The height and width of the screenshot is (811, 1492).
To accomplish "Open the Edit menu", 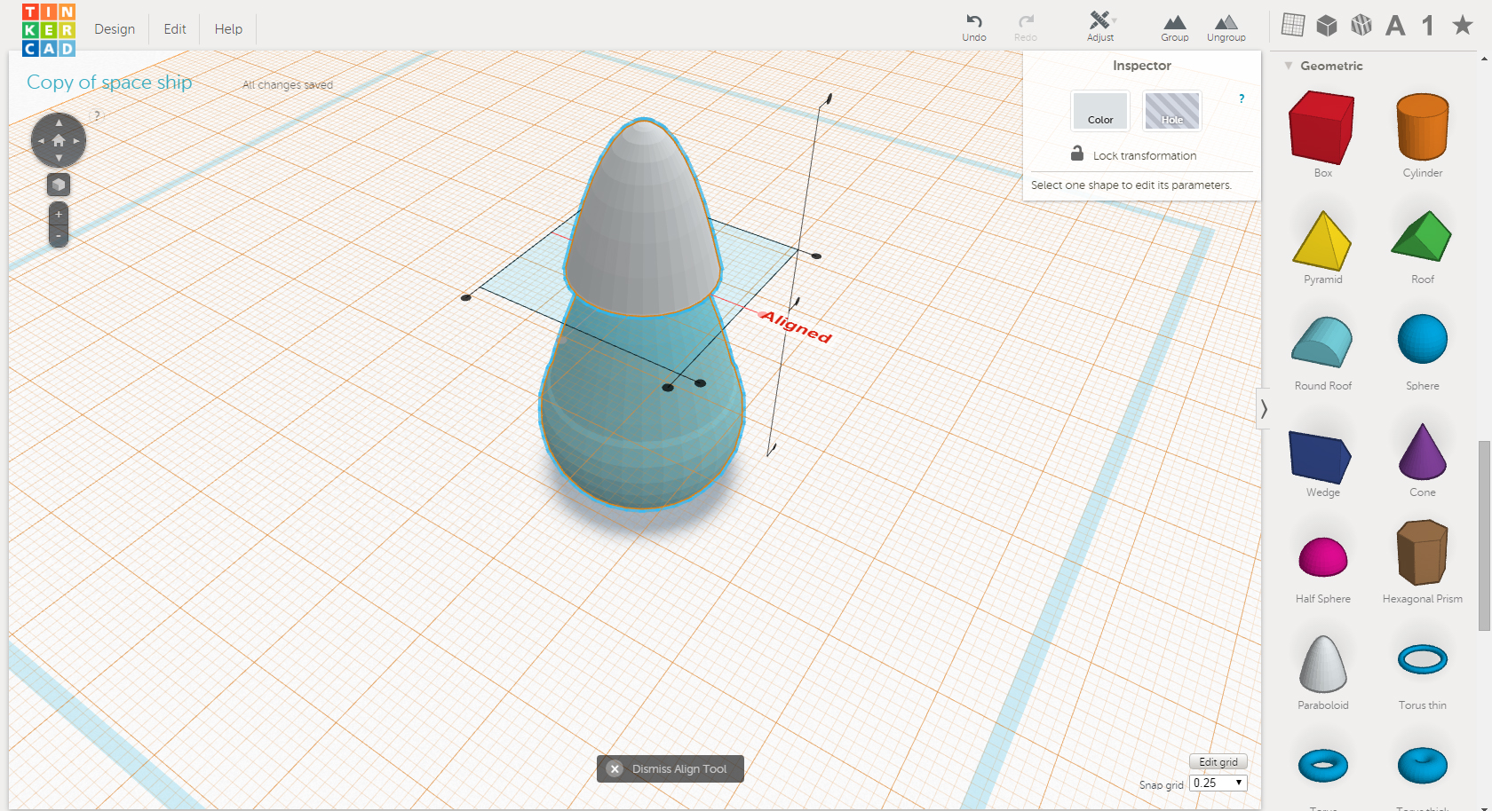I will 175,29.
